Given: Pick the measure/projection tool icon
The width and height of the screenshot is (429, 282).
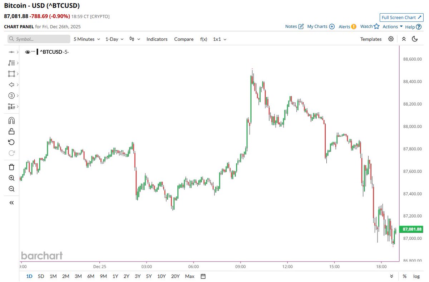Looking at the screenshot, I should coord(11,106).
